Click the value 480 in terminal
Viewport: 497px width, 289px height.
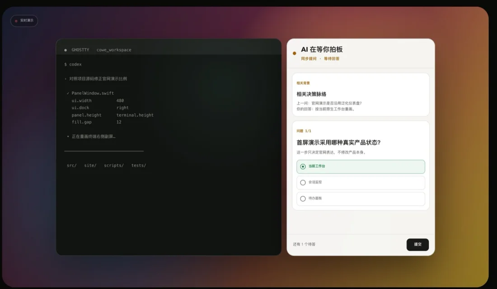tap(120, 100)
